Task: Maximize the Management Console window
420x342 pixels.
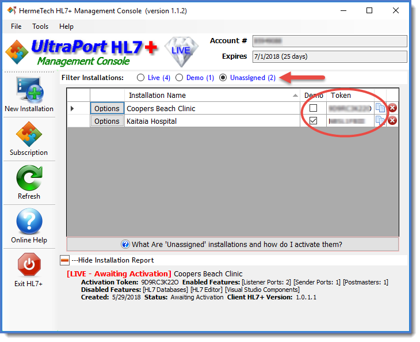Action: click(x=369, y=10)
